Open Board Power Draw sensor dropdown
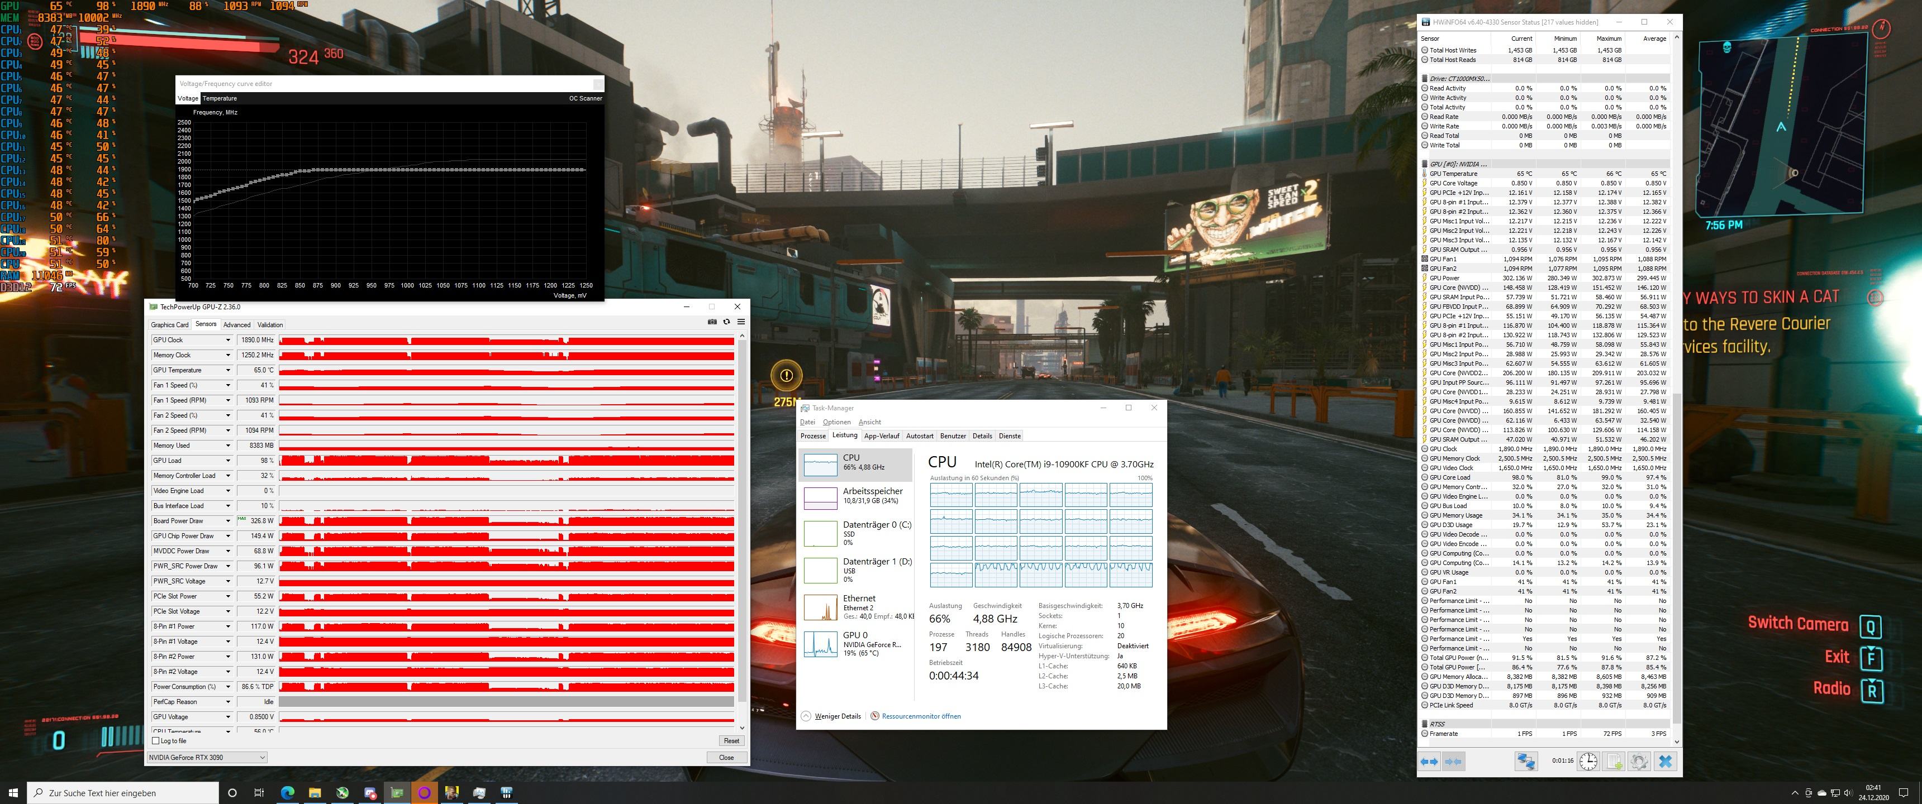 coord(227,520)
